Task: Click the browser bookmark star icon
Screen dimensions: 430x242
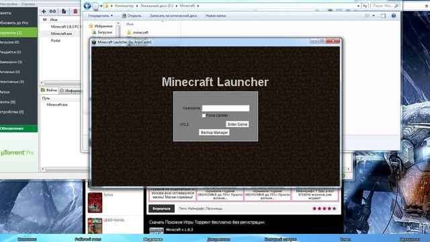Action: [x=427, y=5]
